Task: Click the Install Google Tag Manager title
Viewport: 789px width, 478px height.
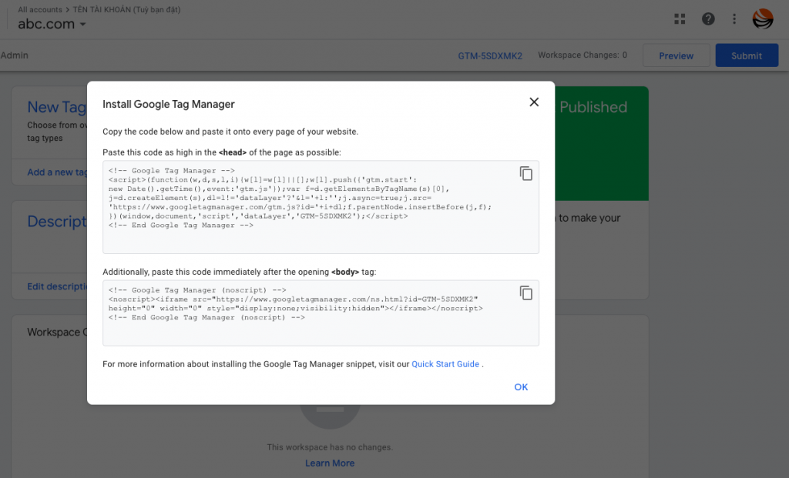Action: point(169,104)
